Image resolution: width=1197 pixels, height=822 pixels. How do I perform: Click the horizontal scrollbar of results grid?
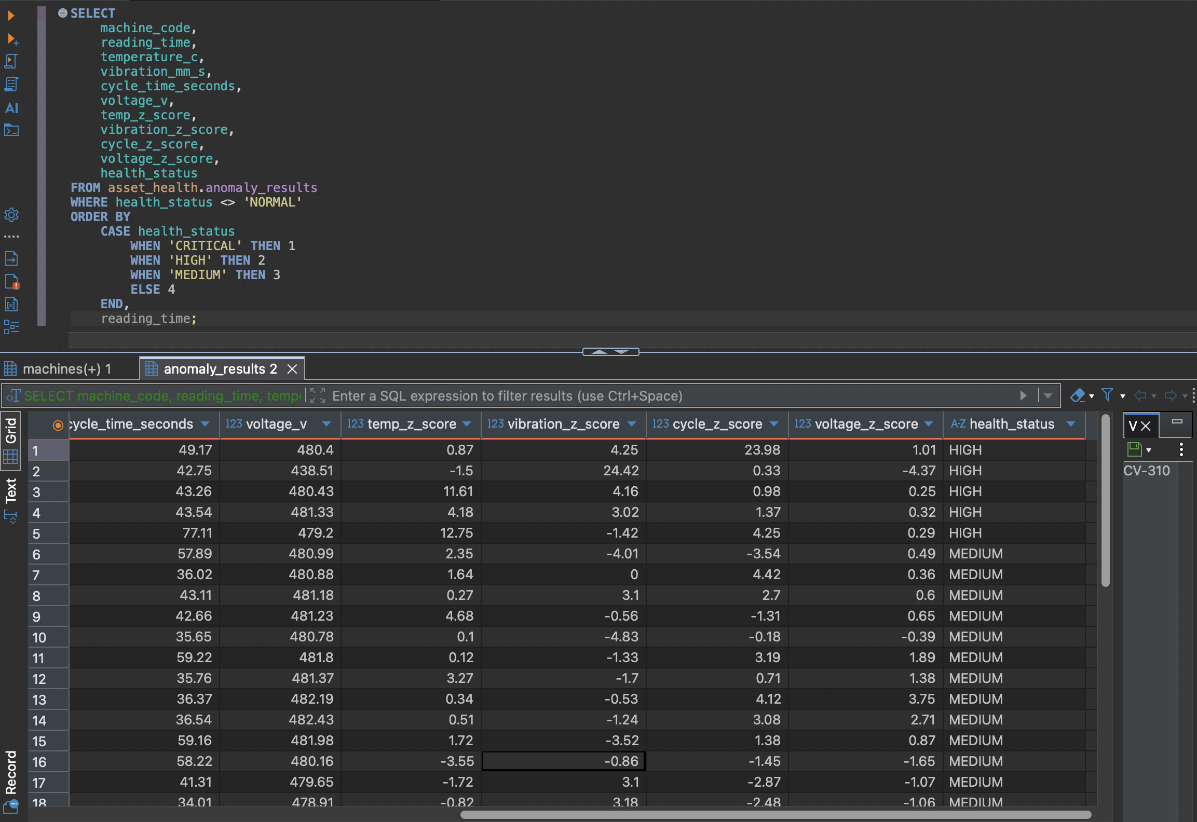(x=776, y=815)
